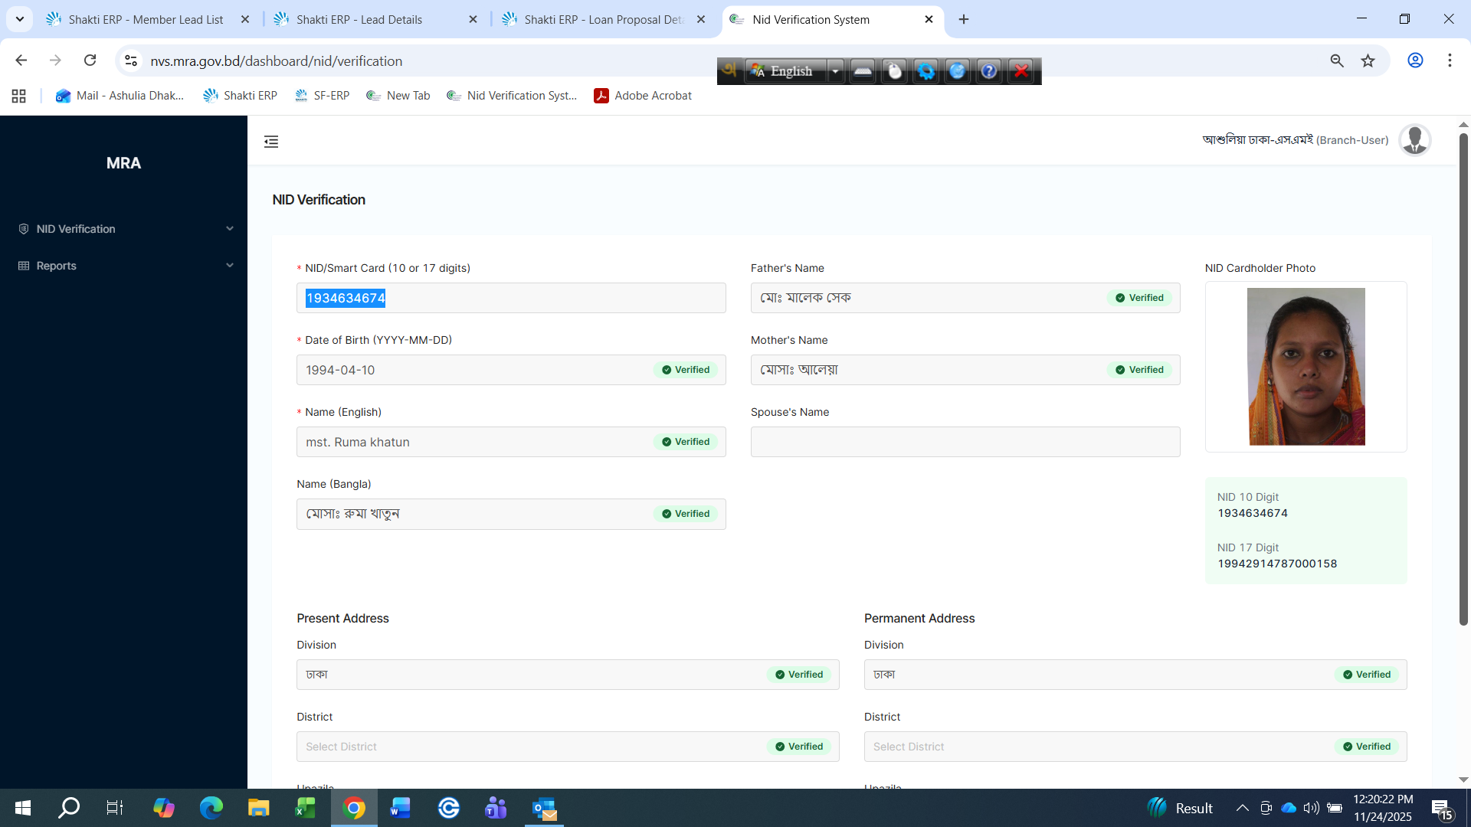Expand the NID Verification sidebar menu
Image resolution: width=1471 pixels, height=827 pixels.
click(123, 229)
